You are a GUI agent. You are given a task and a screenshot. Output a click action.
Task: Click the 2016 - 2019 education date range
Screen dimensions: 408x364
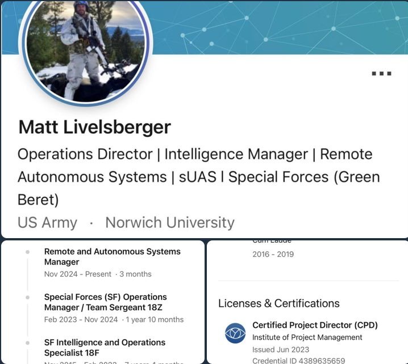[273, 254]
